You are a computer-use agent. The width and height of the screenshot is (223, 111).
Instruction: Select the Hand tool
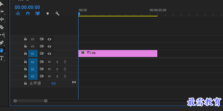(x=2, y=50)
